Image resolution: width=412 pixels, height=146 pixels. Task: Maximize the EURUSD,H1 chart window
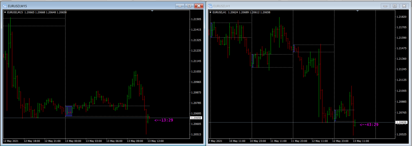tap(394, 6)
